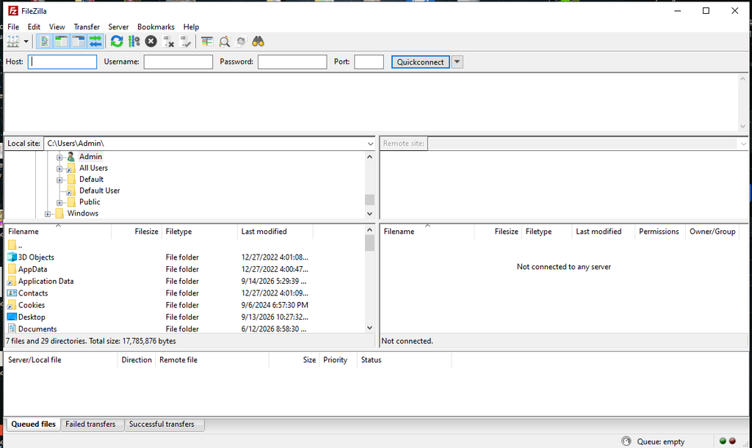This screenshot has width=752, height=448.
Task: Cancel the current operation
Action: pos(151,42)
